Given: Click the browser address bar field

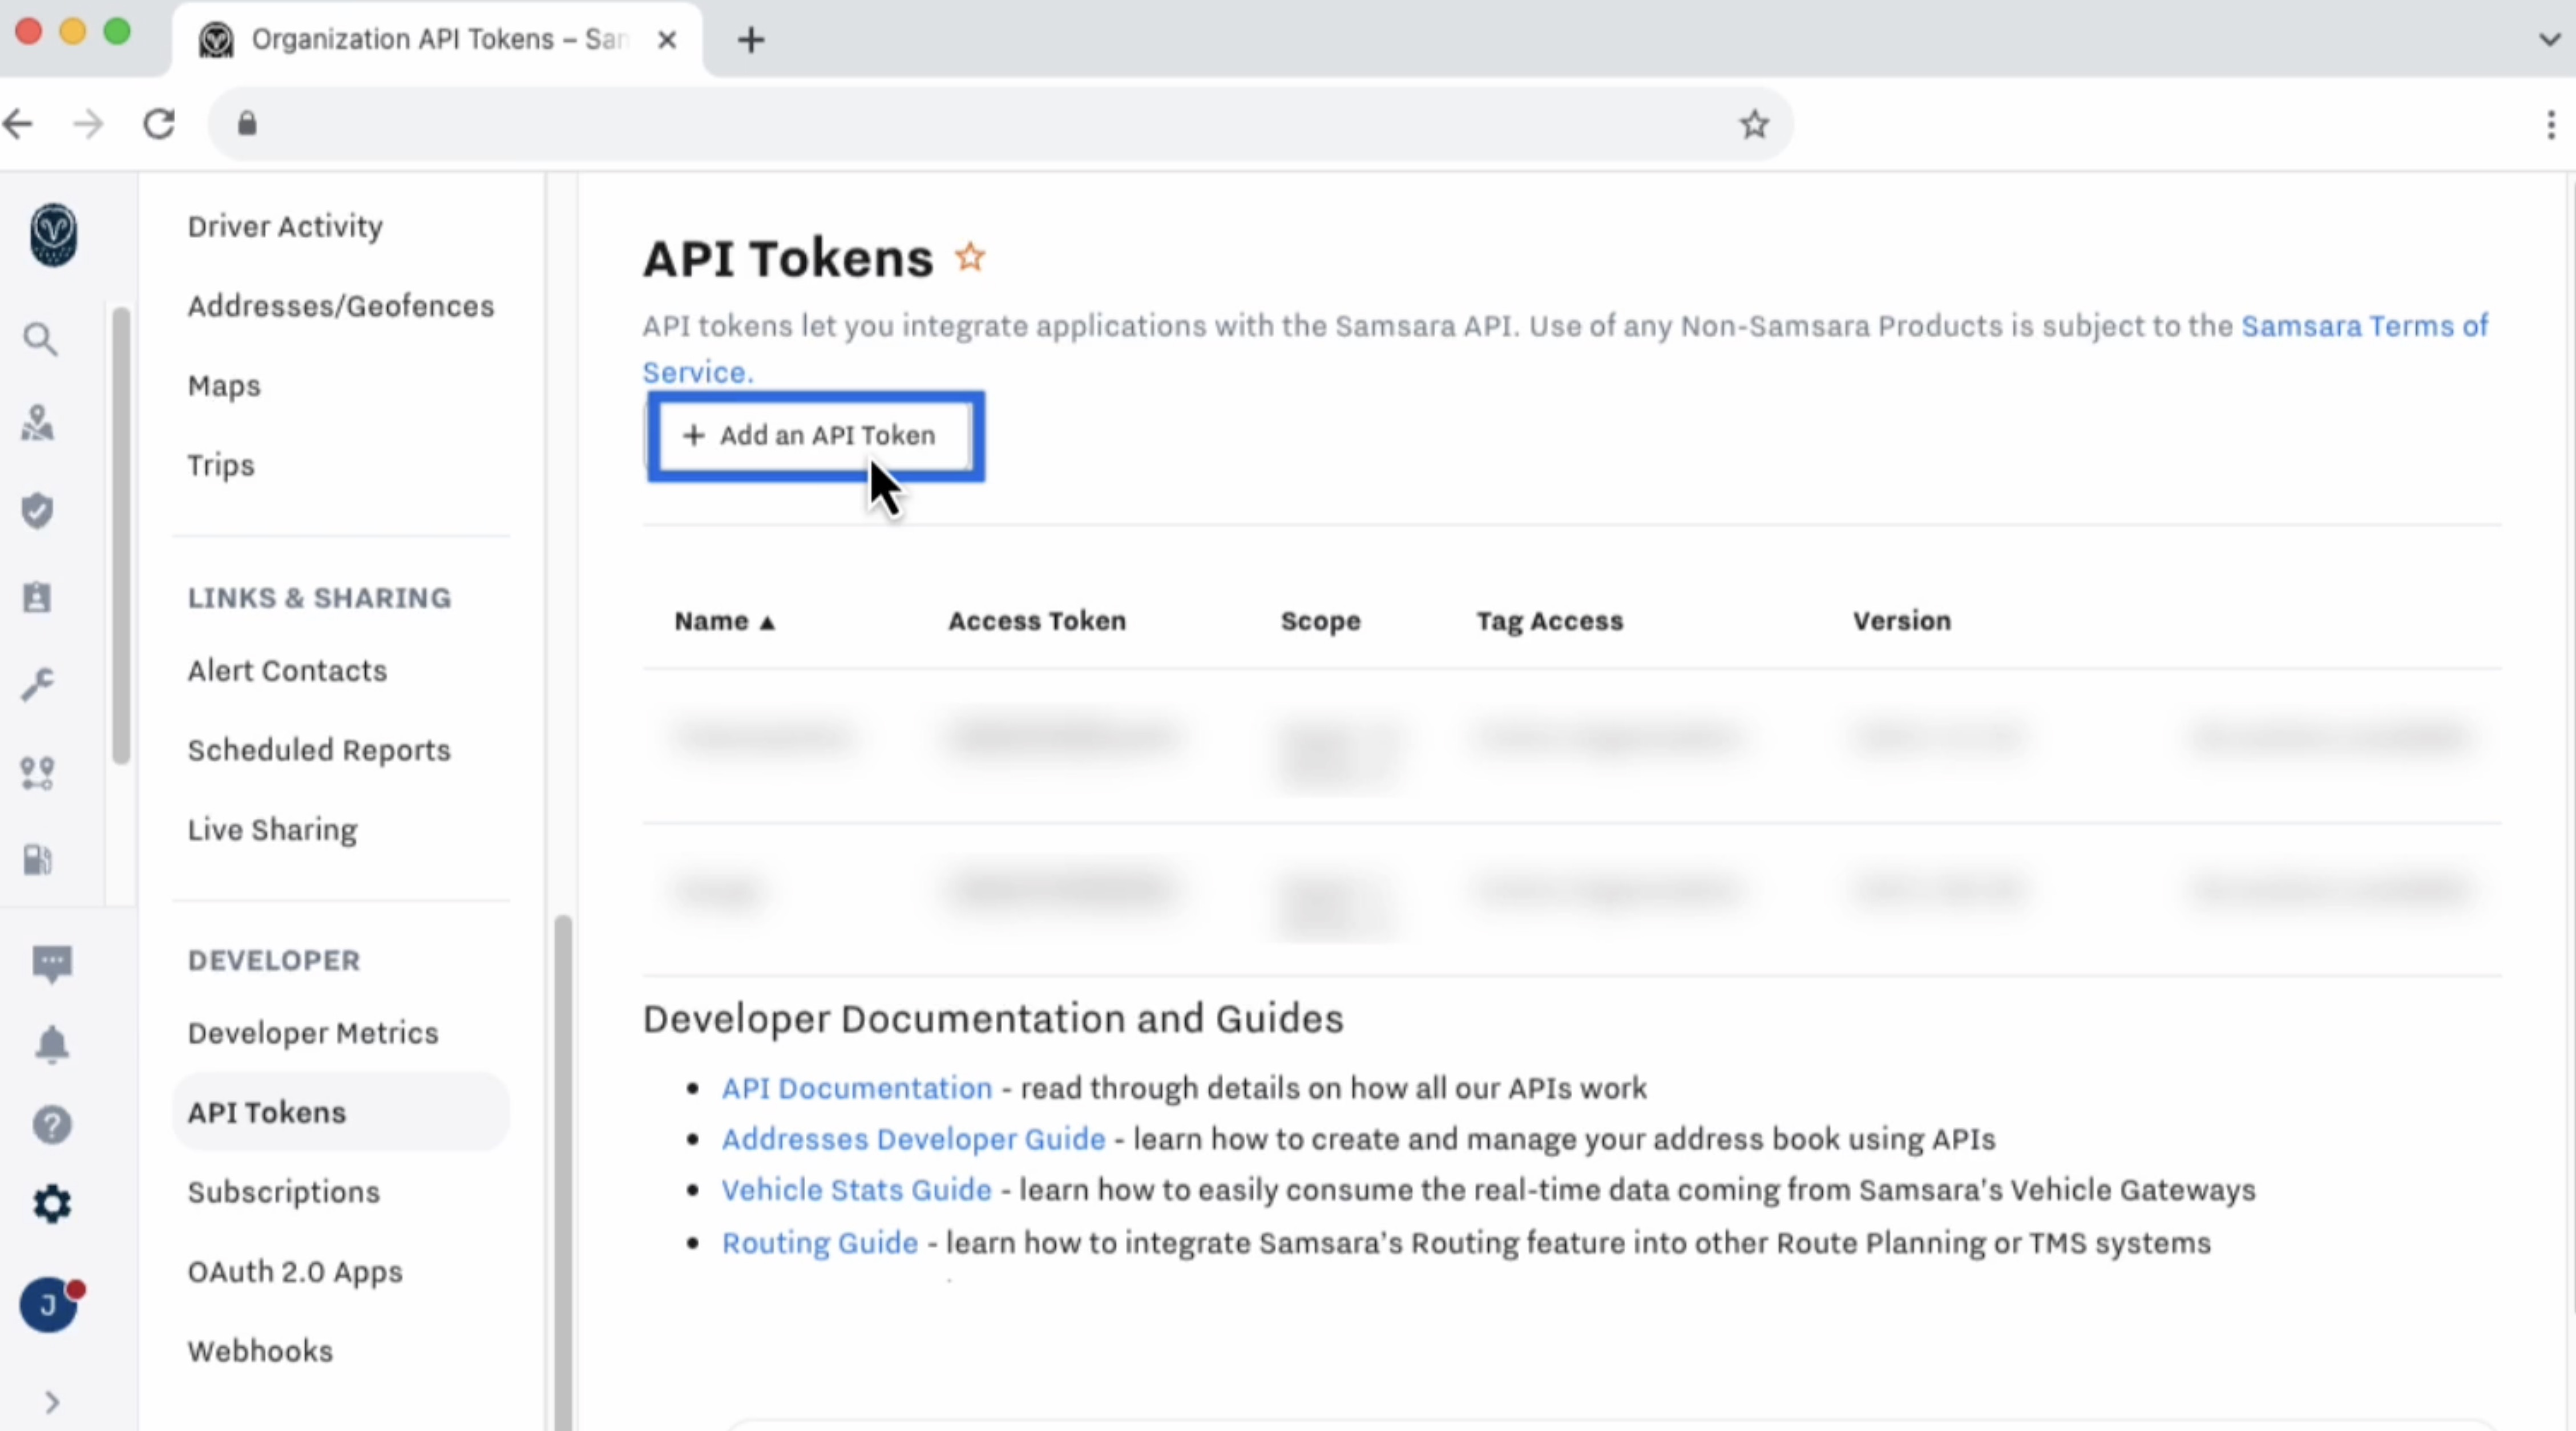Looking at the screenshot, I should coord(990,125).
